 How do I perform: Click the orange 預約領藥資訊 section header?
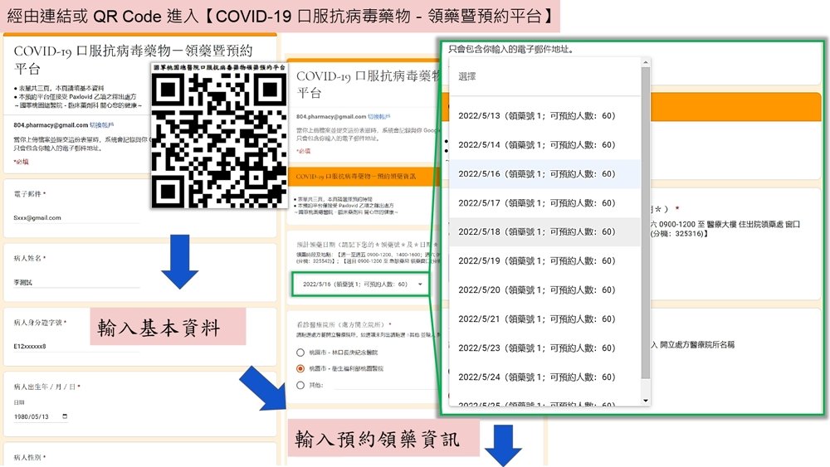coord(364,176)
